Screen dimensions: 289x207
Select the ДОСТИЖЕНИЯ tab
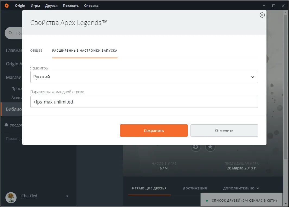194,188
